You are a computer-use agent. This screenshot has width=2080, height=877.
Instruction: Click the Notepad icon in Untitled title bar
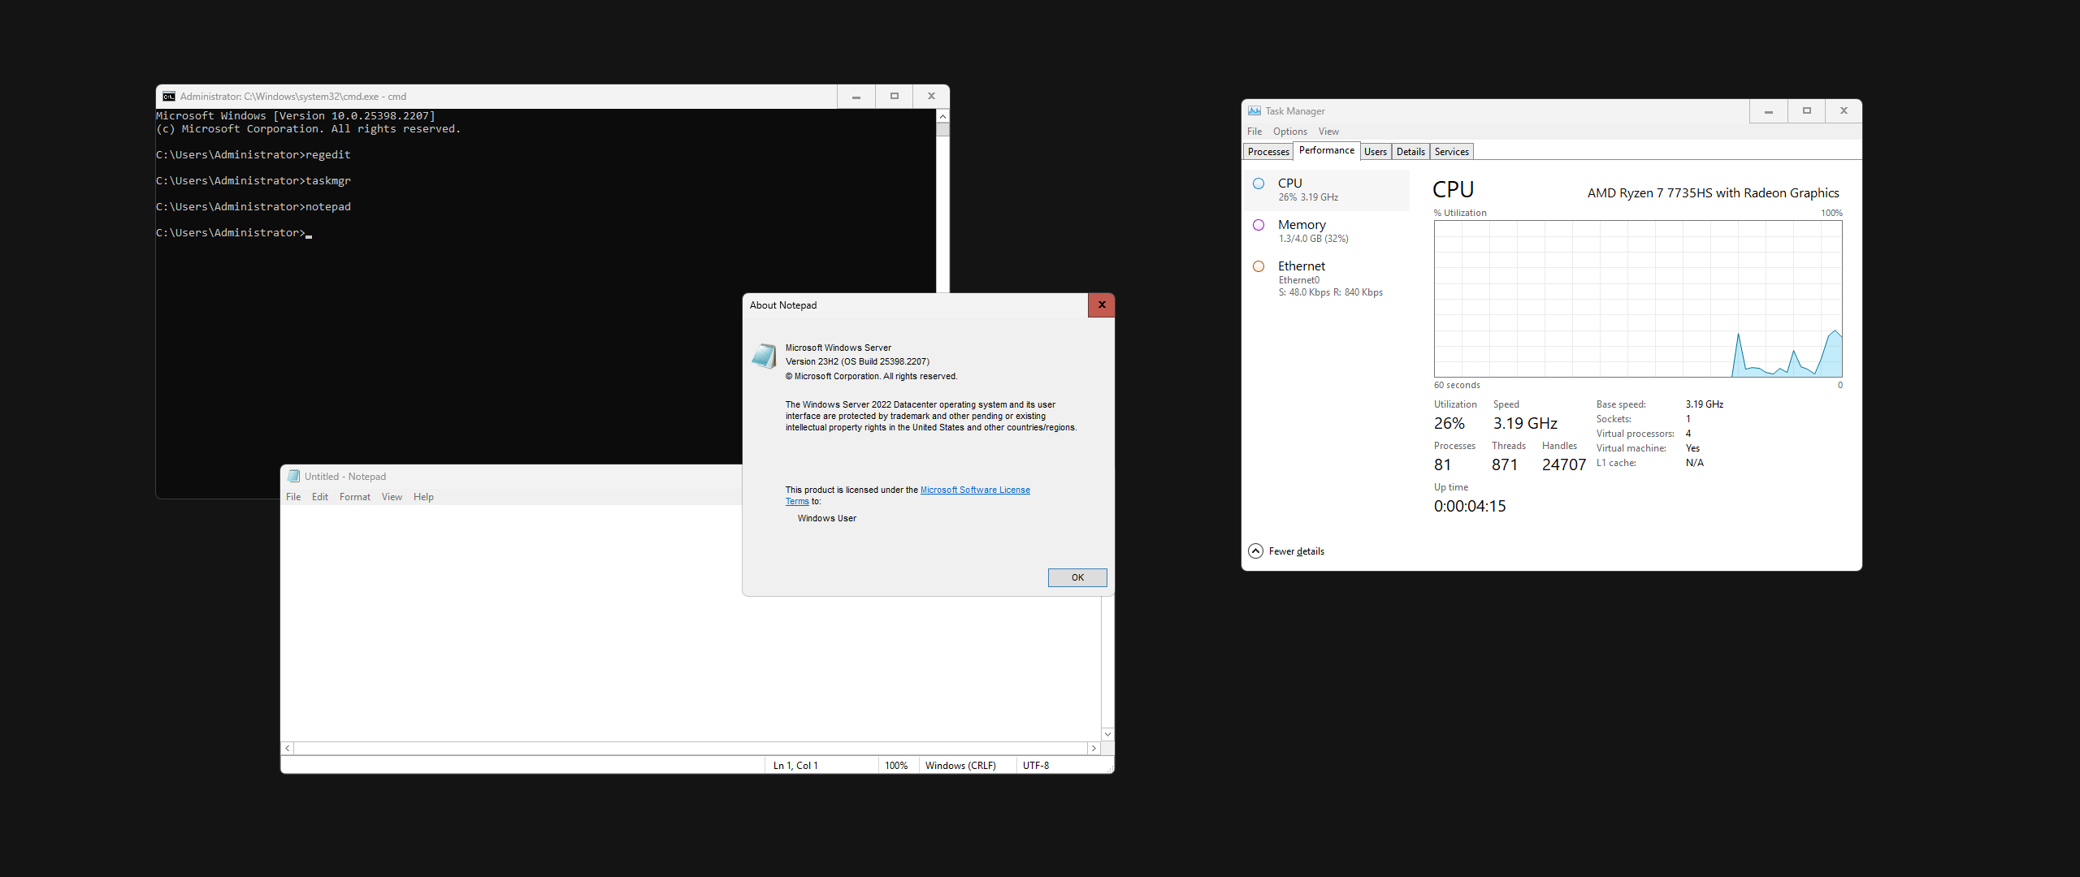point(293,477)
